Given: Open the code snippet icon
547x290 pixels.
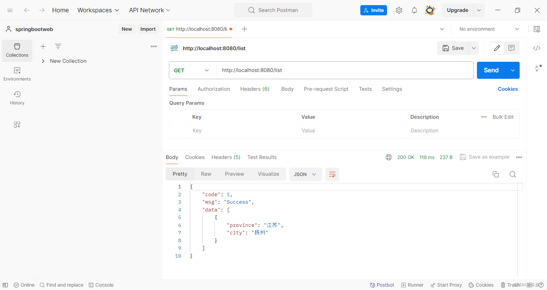Looking at the screenshot, I should coord(537,48).
